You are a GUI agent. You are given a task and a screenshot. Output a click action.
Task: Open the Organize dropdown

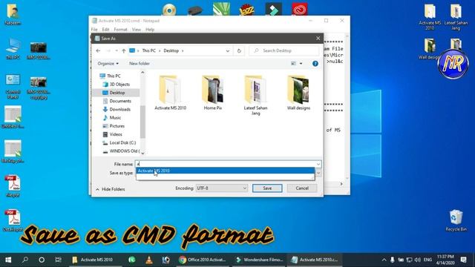[x=108, y=64]
